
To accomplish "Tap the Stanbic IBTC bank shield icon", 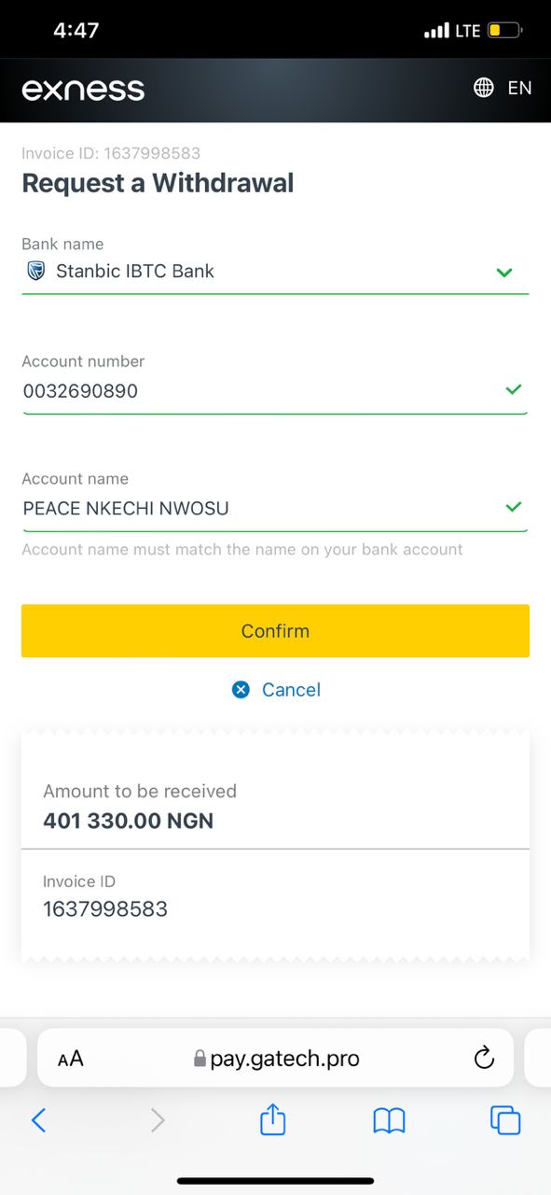I will tap(36, 272).
